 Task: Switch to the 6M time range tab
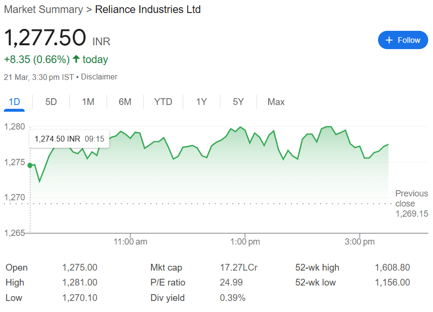point(125,102)
